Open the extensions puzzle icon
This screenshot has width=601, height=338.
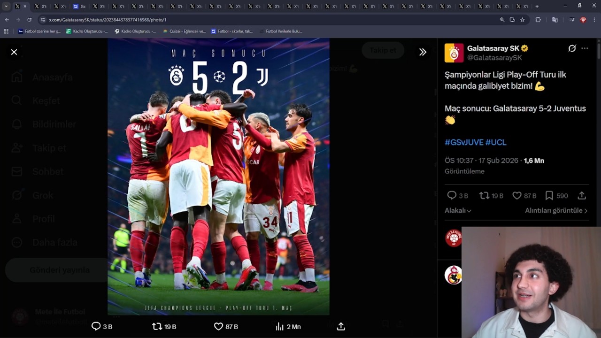click(x=538, y=20)
